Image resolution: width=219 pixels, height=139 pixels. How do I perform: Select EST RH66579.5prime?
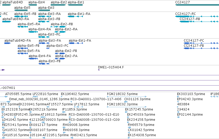click(x=129, y=128)
